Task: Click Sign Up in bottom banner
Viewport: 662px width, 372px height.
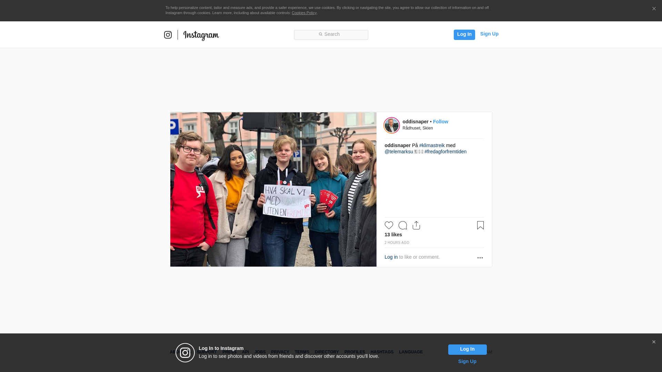Action: 467,361
